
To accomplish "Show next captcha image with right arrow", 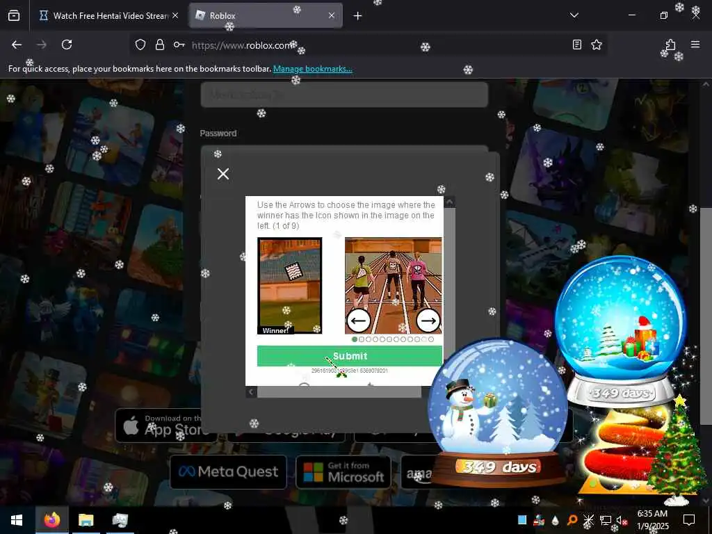I will (428, 321).
